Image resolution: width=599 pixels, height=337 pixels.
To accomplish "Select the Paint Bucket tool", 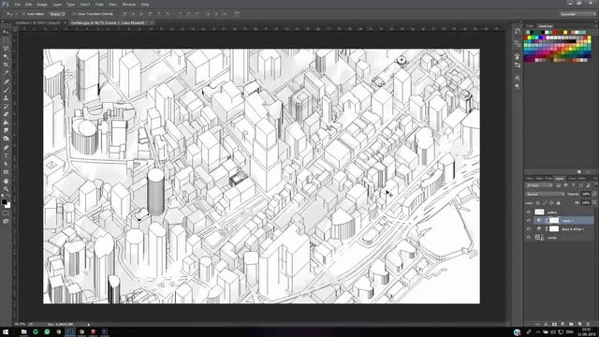I will pos(6,123).
